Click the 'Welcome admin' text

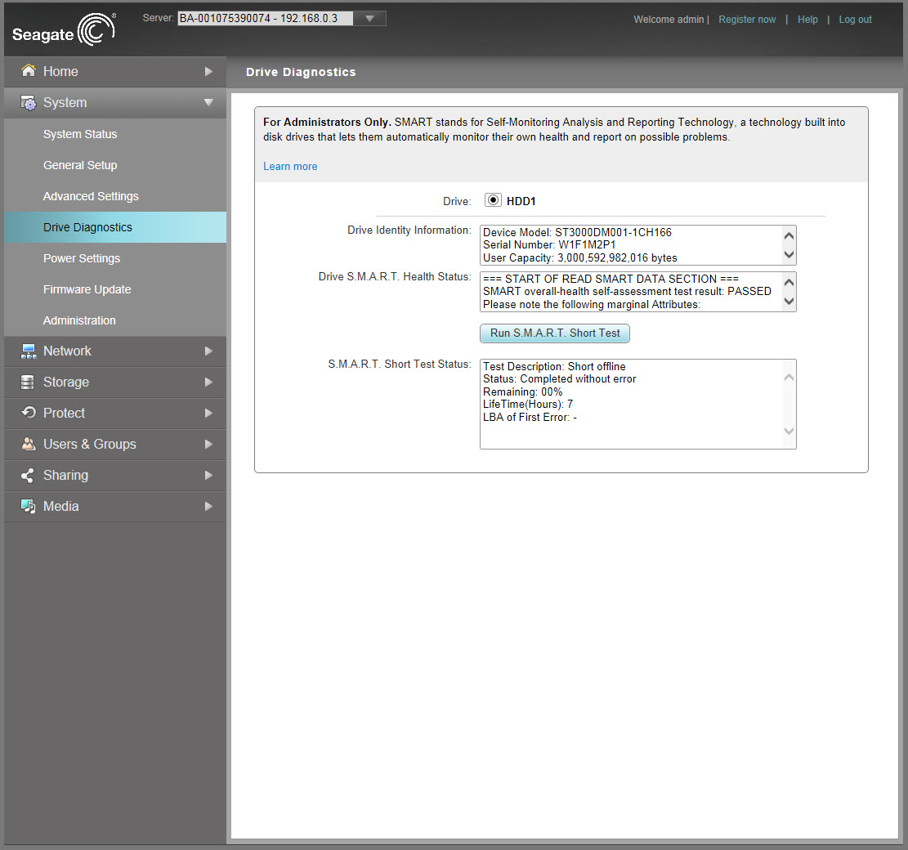click(669, 19)
